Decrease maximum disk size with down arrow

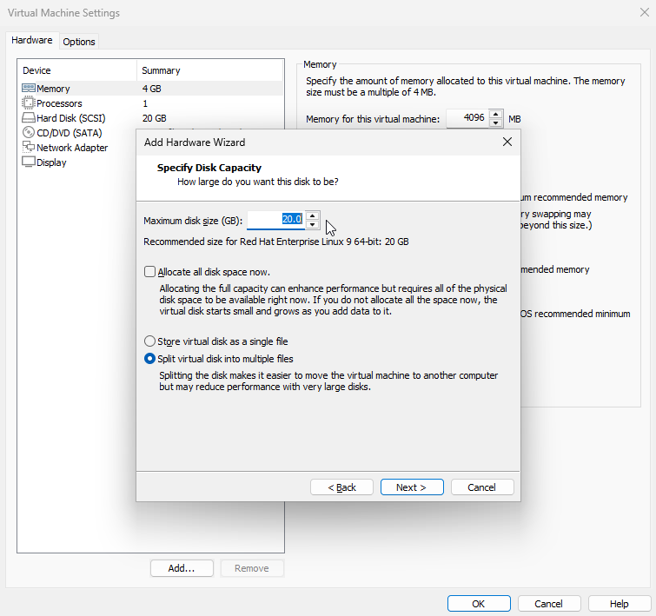pyautogui.click(x=314, y=224)
